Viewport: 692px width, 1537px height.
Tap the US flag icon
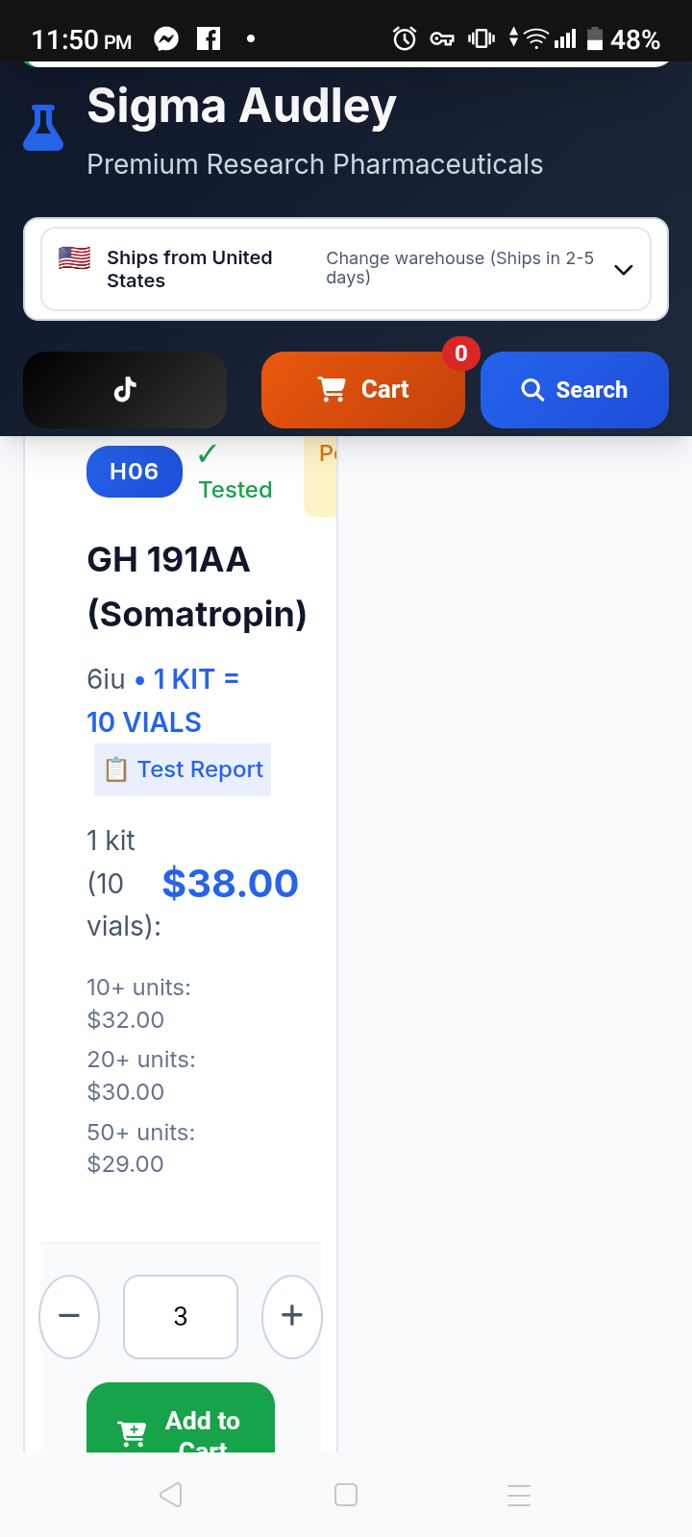[x=74, y=257]
